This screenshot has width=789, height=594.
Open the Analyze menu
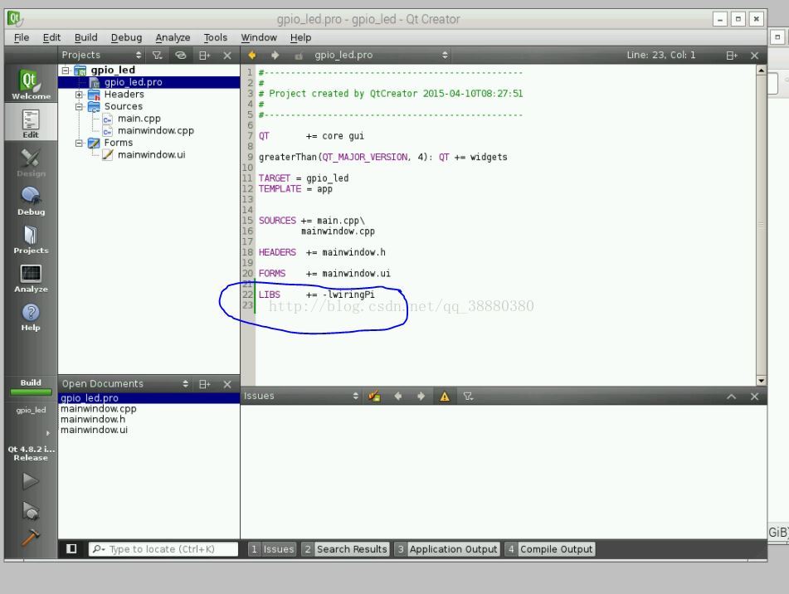click(x=173, y=37)
